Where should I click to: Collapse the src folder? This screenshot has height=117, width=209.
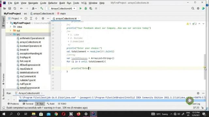(x=10, y=34)
